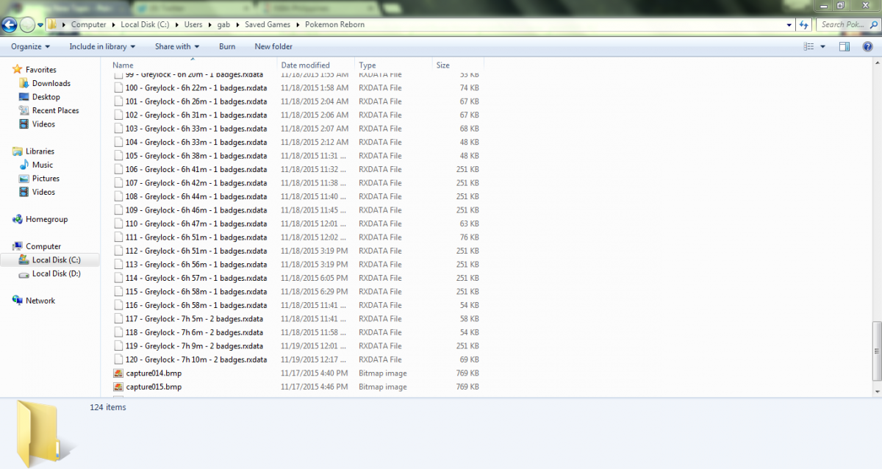Open Recent Places icon in Favorites
The image size is (882, 469).
24,111
